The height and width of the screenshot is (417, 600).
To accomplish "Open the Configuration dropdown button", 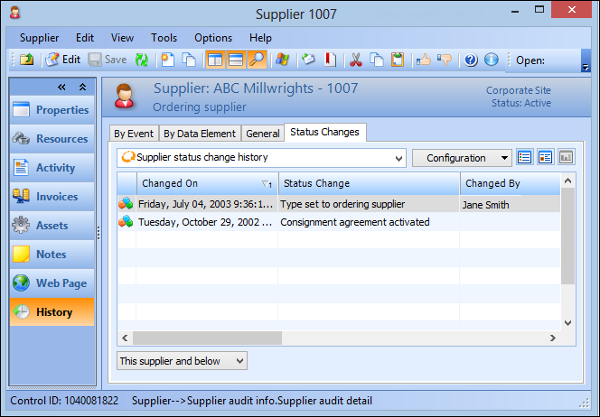I will (462, 158).
